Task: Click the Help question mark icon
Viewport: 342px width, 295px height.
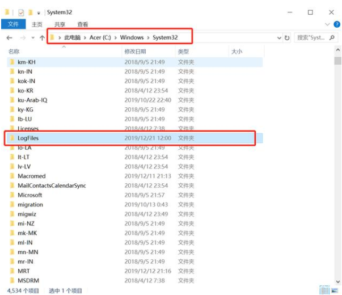Action: click(x=337, y=24)
